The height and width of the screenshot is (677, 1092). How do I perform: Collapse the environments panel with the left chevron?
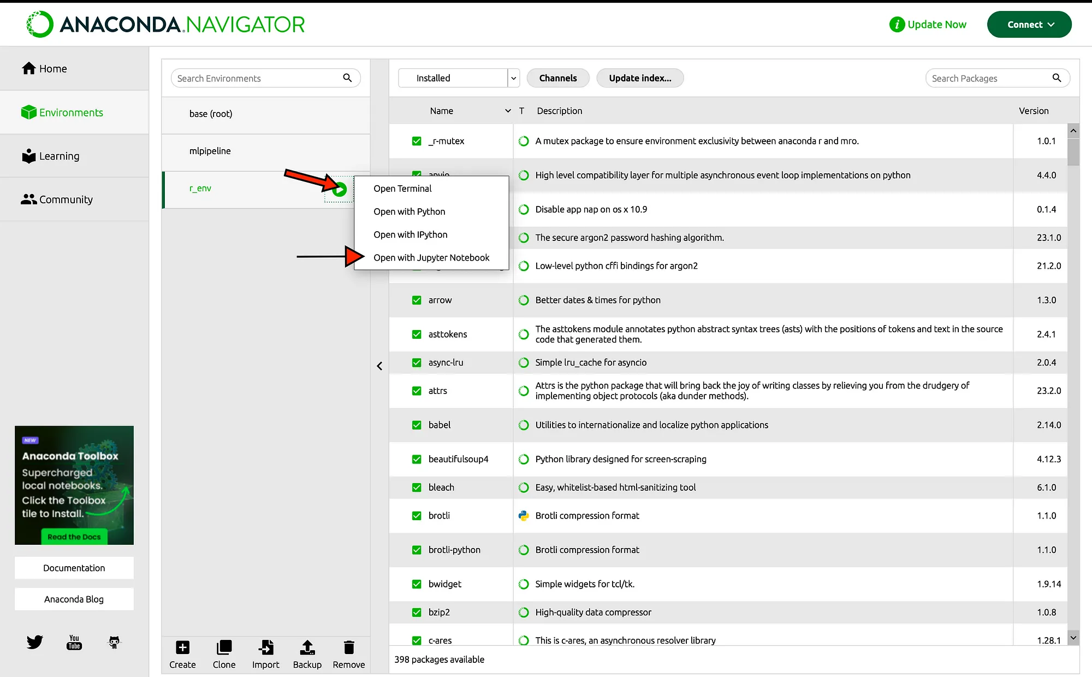tap(379, 366)
